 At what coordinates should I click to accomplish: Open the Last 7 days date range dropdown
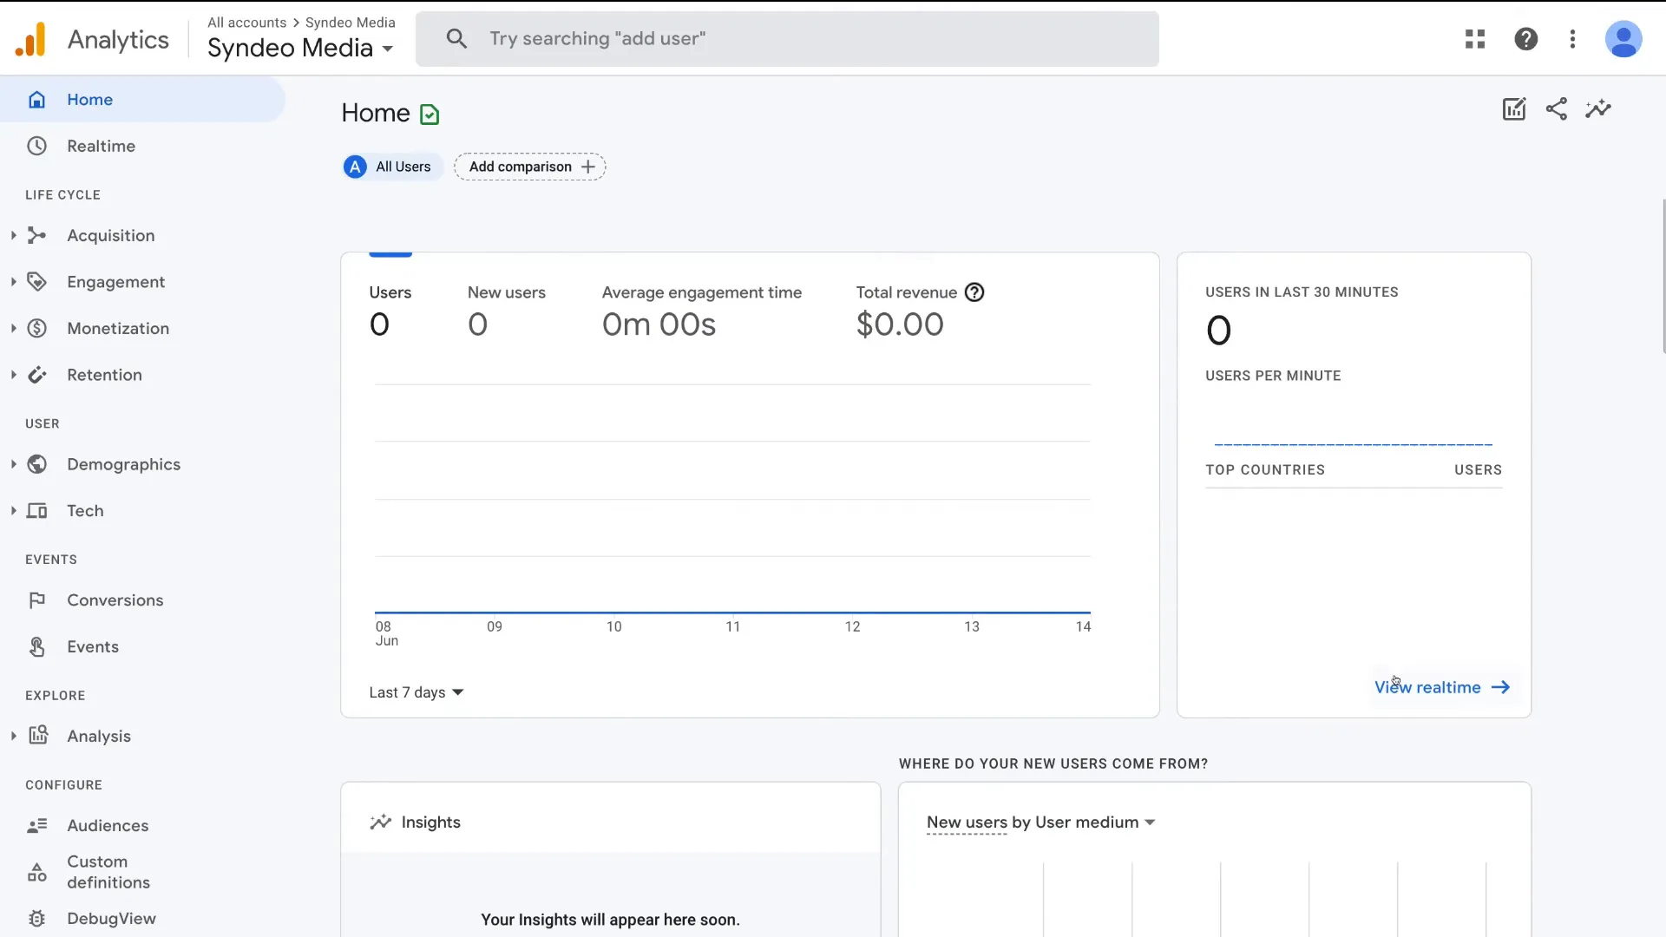416,692
